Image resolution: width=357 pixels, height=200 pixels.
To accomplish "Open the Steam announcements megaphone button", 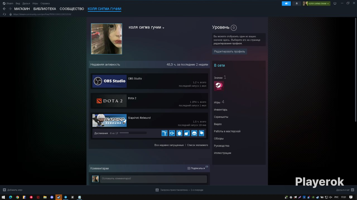I will pyautogui.click(x=286, y=3).
